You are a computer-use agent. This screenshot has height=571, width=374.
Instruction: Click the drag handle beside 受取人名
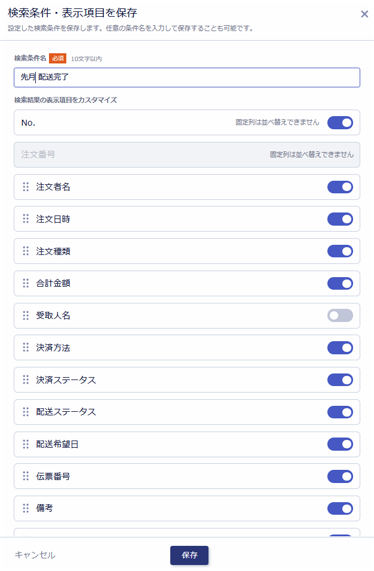click(26, 315)
